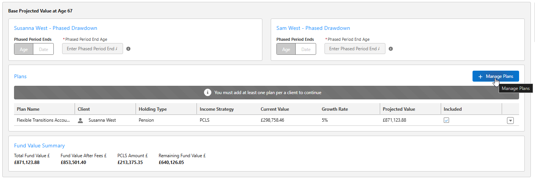Select Age toggle for Susanna West's phased period
The width and height of the screenshot is (535, 181).
(24, 49)
